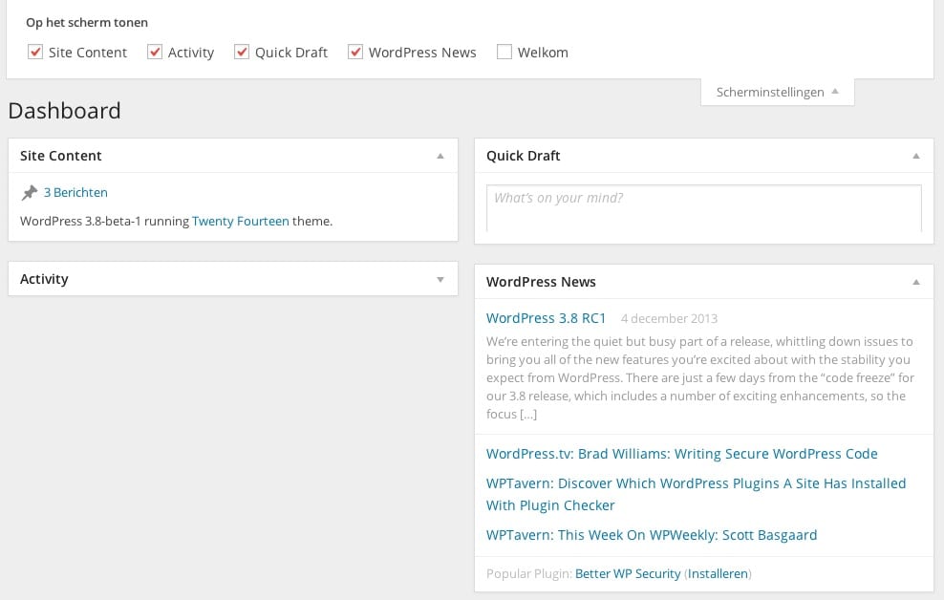Click the pushpin icon beside 3 Berichten
This screenshot has height=600, width=944.
click(29, 193)
